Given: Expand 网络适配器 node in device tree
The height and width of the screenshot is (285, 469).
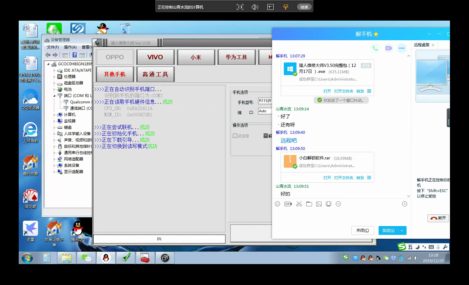Looking at the screenshot, I should point(54,159).
